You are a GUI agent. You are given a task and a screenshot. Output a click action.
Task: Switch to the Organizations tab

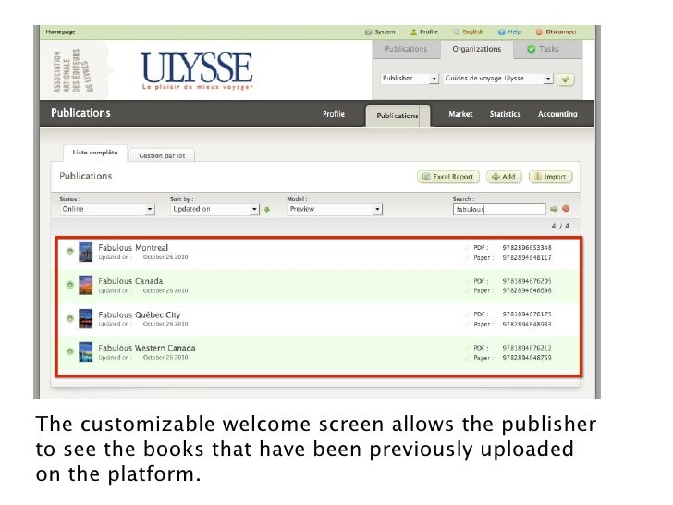pos(476,49)
